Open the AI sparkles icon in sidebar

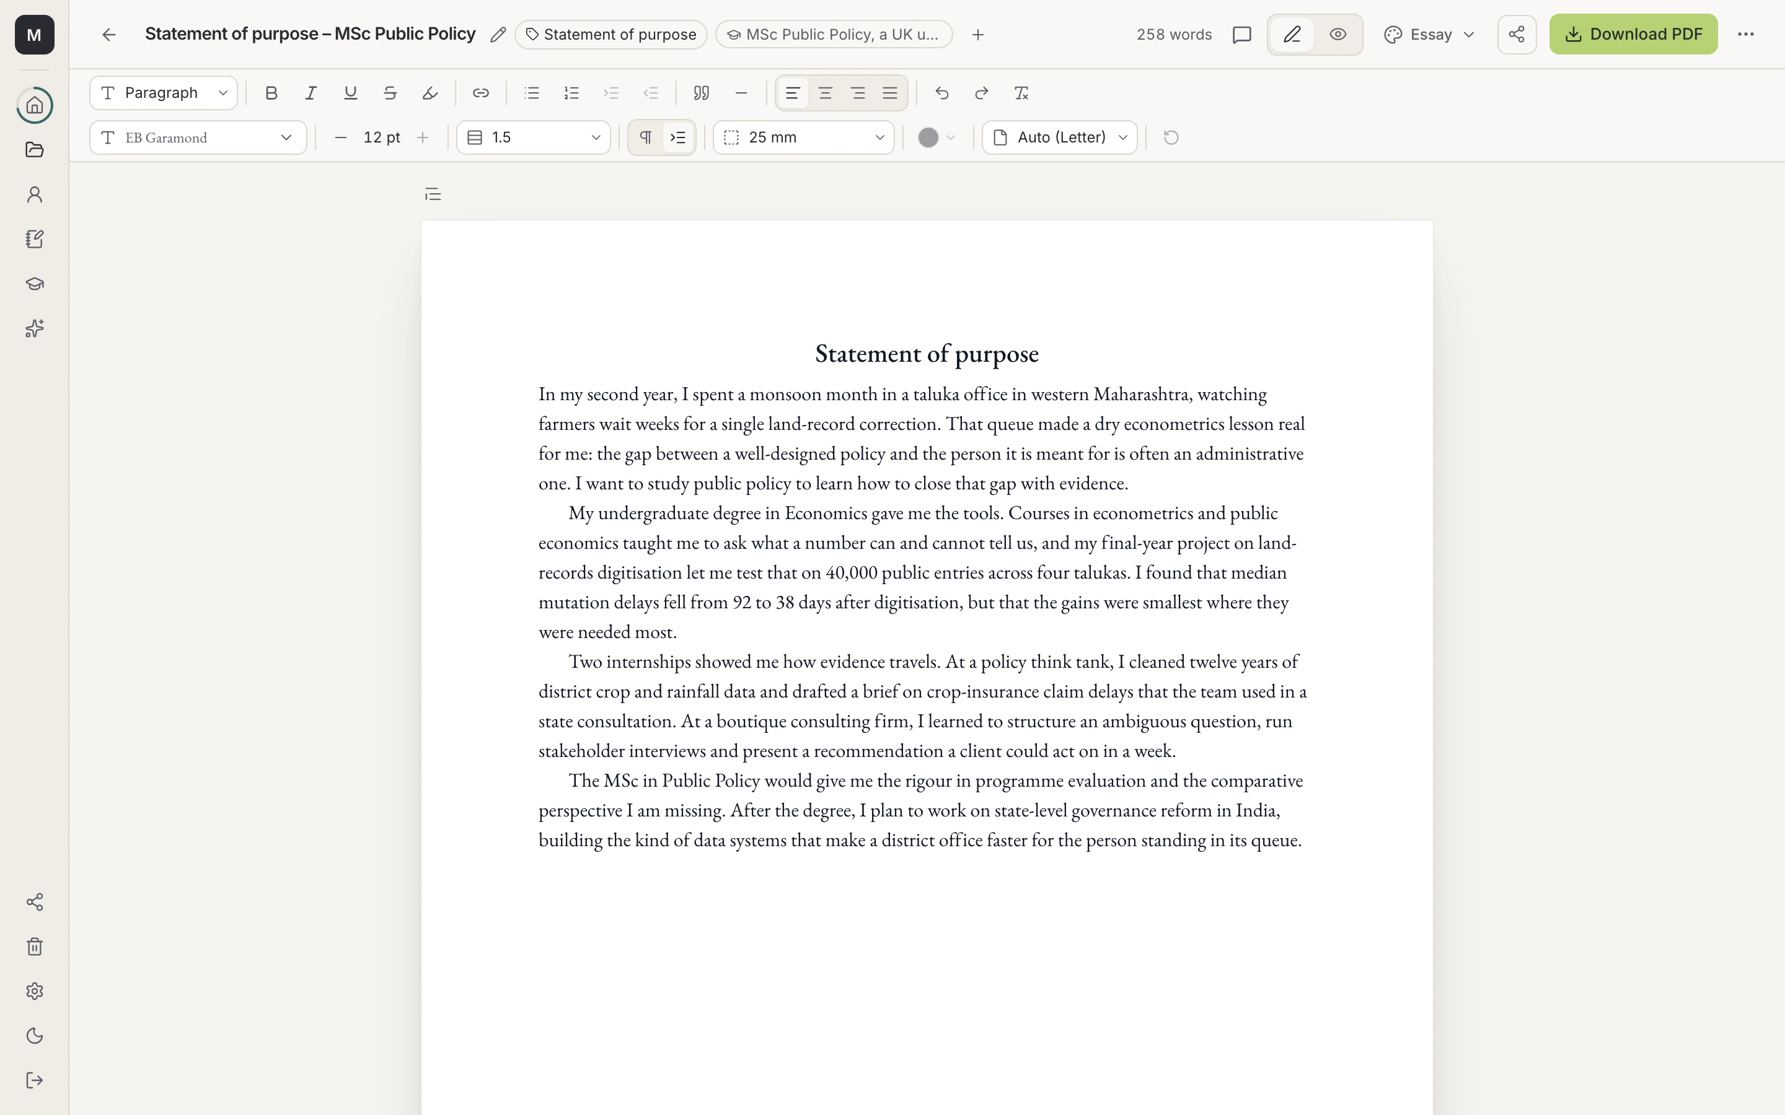tap(35, 328)
